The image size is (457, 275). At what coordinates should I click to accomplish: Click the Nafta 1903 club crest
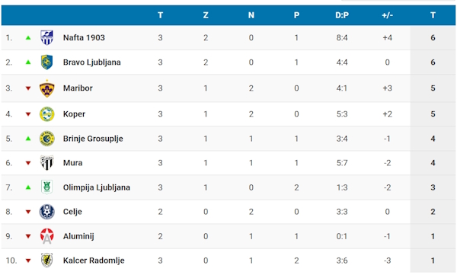pos(46,37)
